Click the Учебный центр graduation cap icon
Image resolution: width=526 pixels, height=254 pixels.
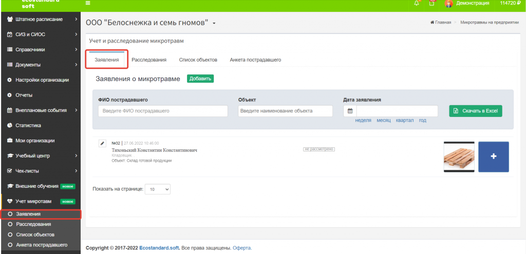[10, 156]
